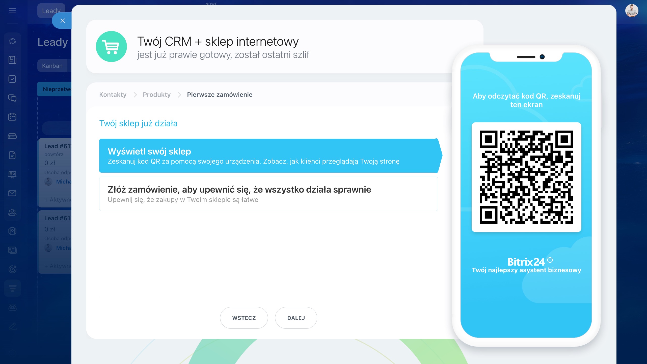Click the green shopping cart icon
Image resolution: width=647 pixels, height=364 pixels.
point(111,47)
